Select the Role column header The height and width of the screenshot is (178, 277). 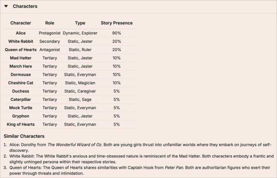coord(50,23)
